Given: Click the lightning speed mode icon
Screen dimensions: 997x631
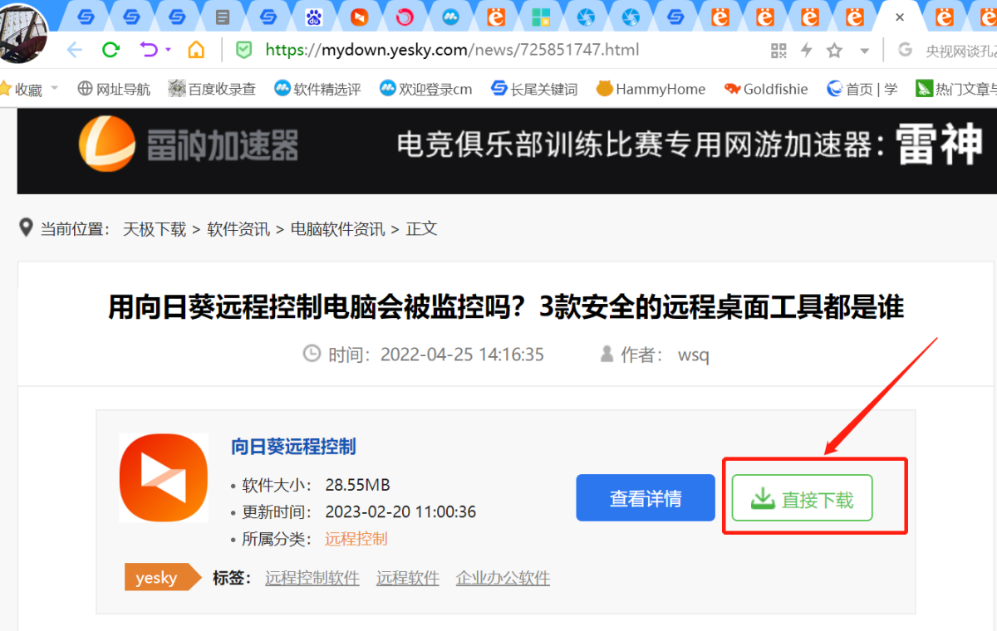Looking at the screenshot, I should [x=806, y=51].
